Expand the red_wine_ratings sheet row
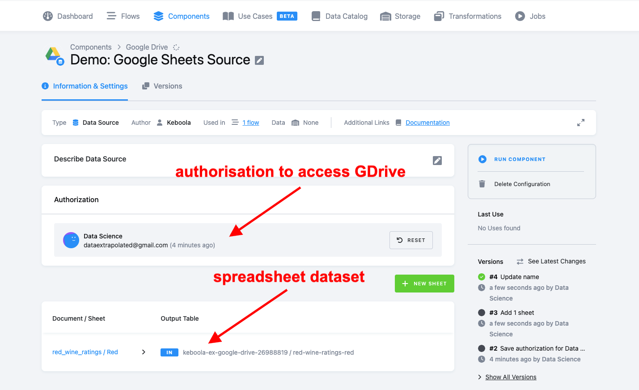The height and width of the screenshot is (390, 639). click(144, 352)
